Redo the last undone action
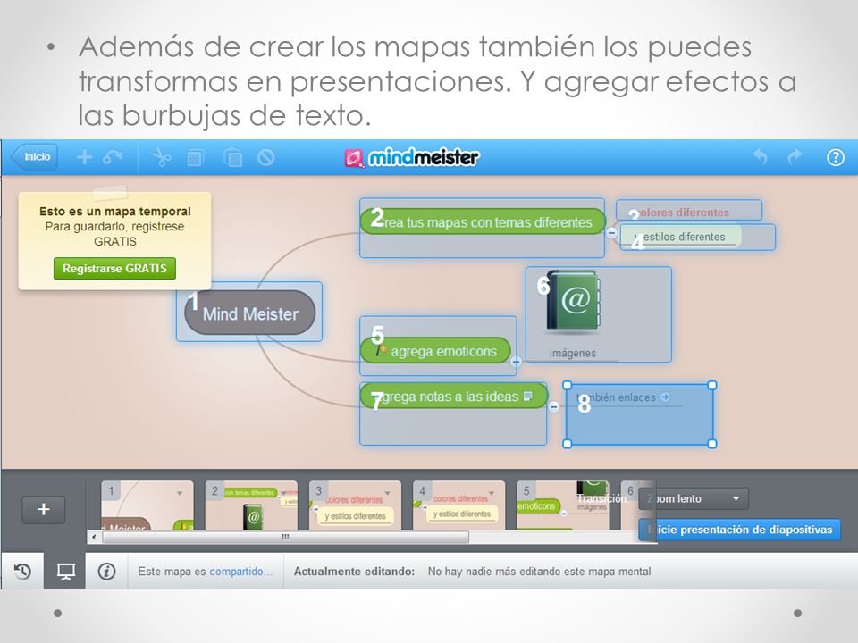The width and height of the screenshot is (858, 643). coord(795,157)
